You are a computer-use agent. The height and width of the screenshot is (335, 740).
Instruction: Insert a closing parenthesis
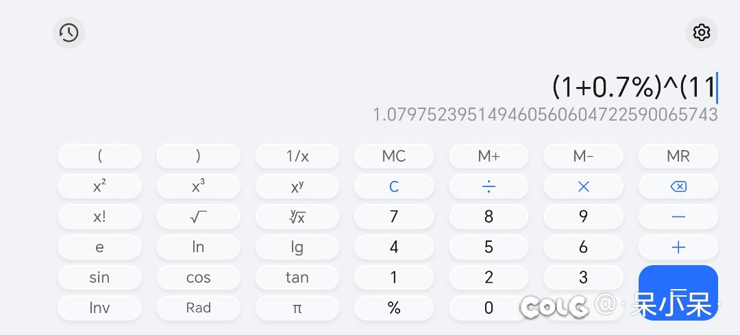tap(198, 156)
